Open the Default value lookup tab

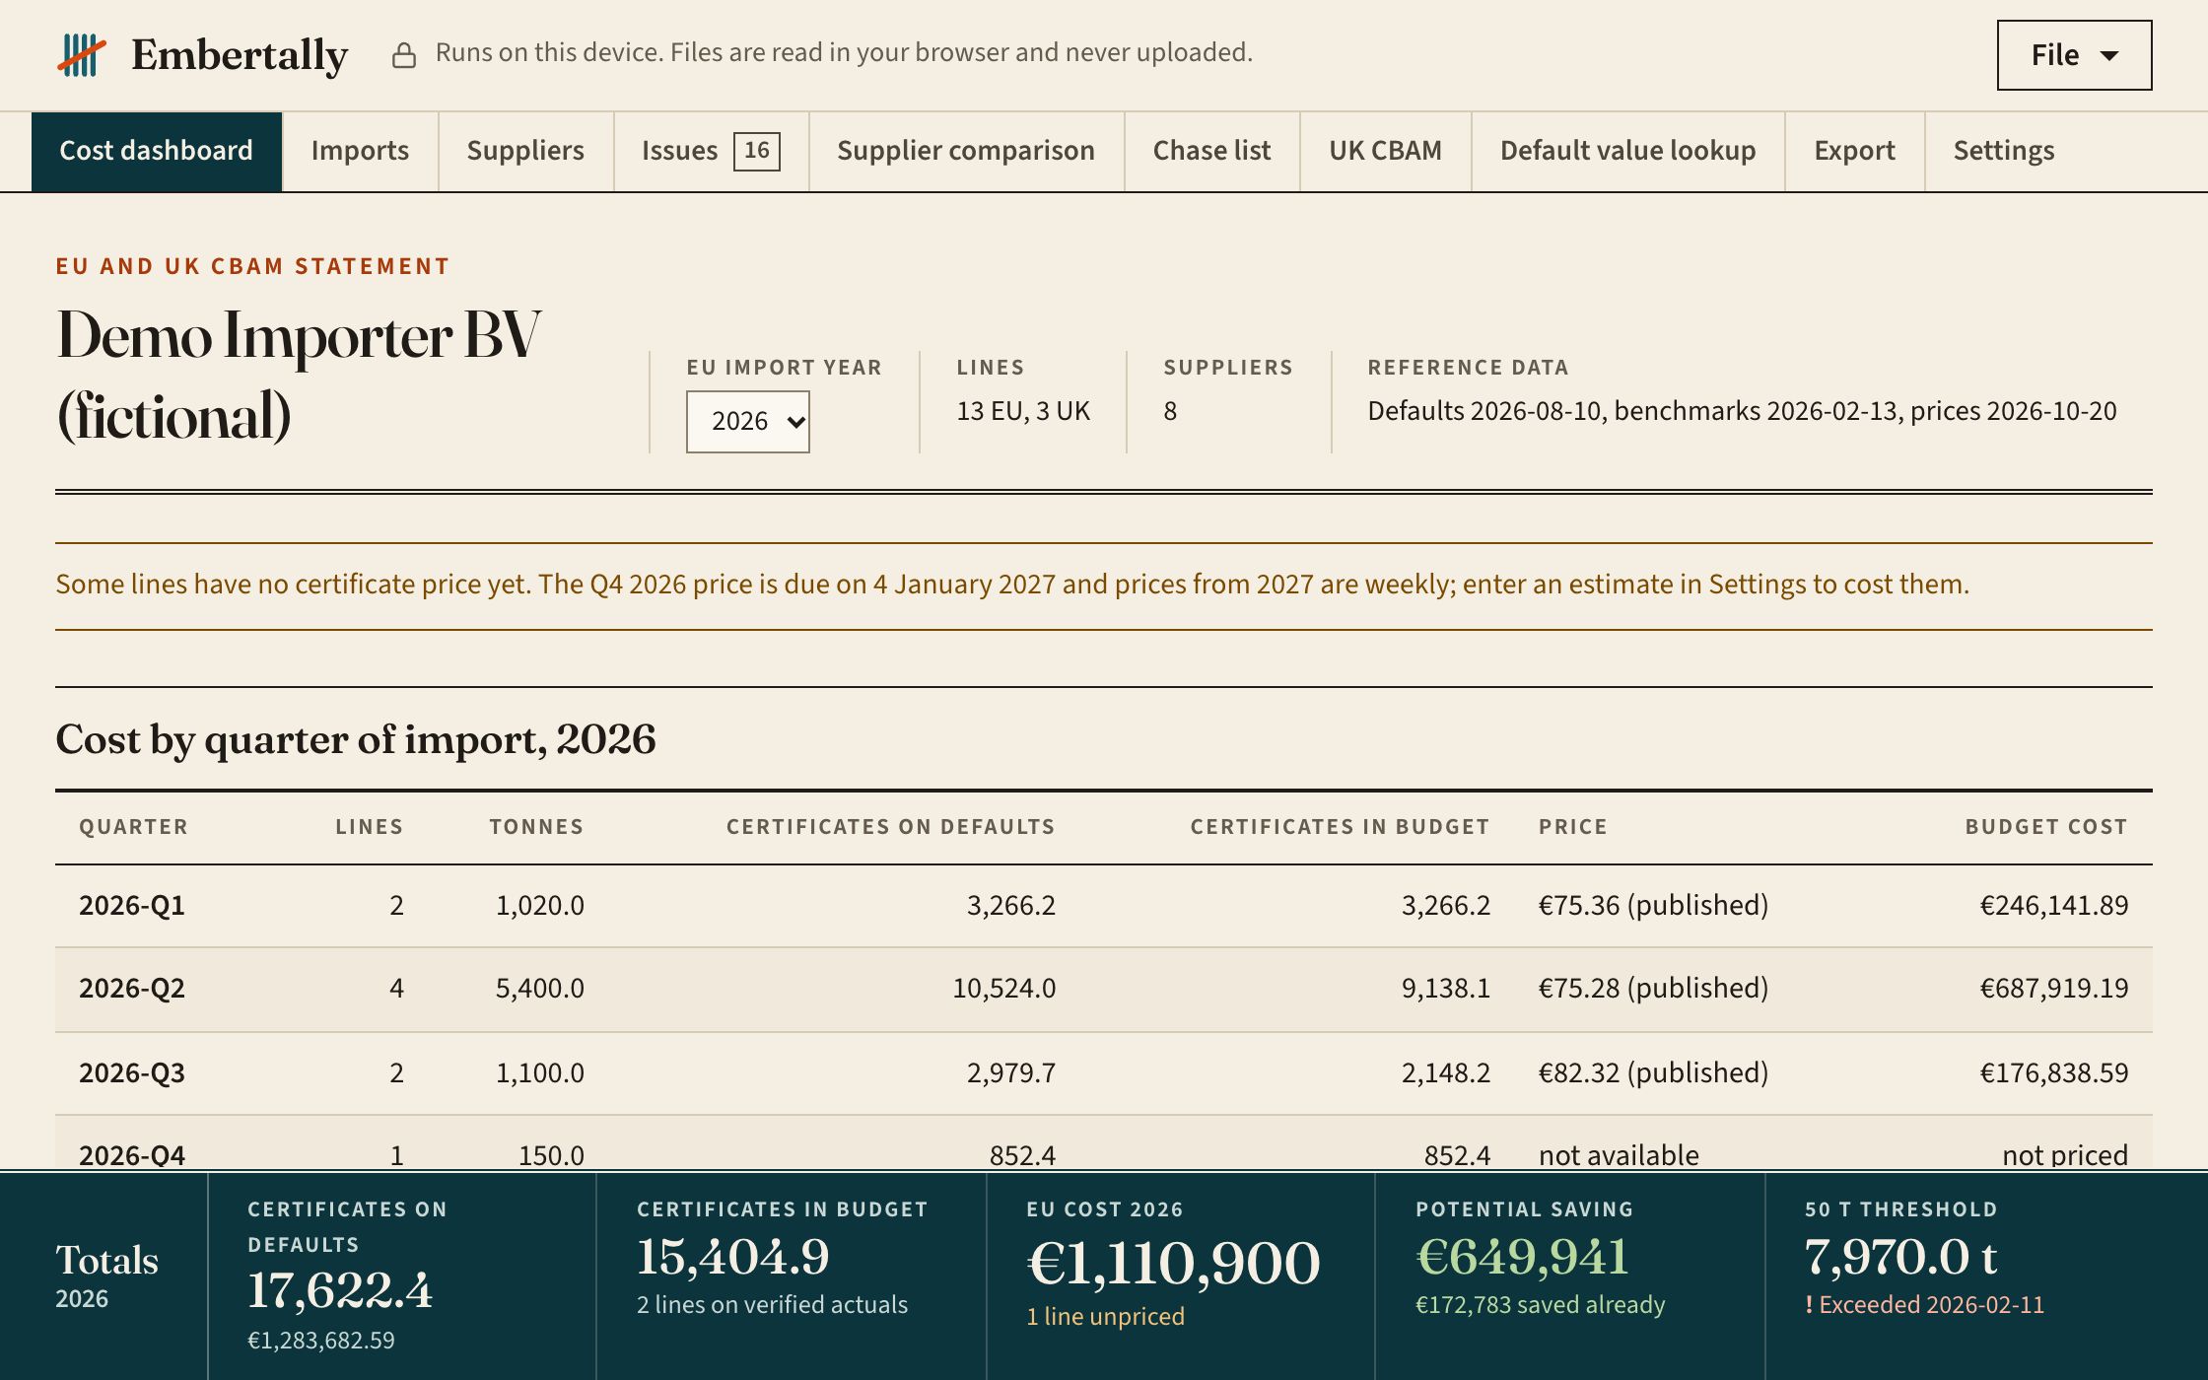coord(1627,151)
